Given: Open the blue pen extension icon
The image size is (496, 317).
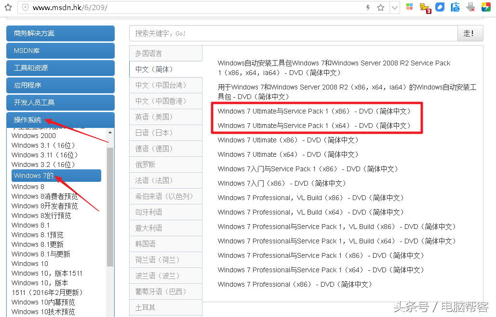Looking at the screenshot, I should (440, 7).
